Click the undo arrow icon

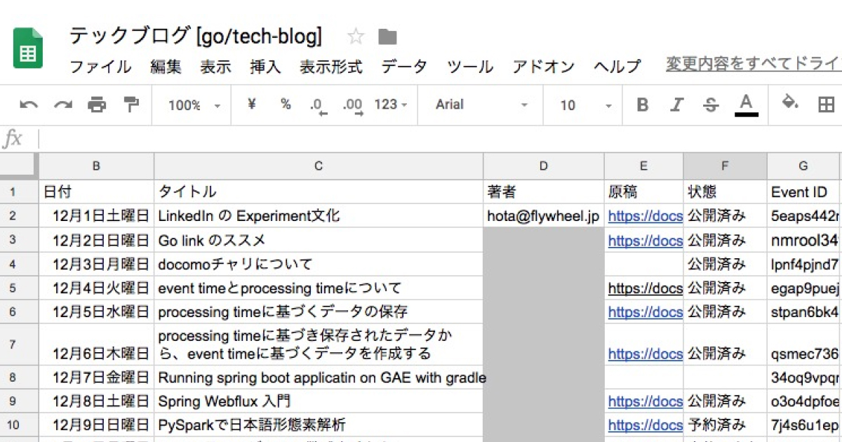pos(29,105)
